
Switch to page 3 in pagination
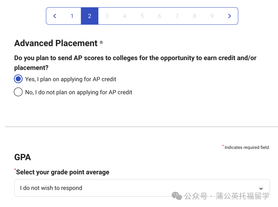pos(107,16)
